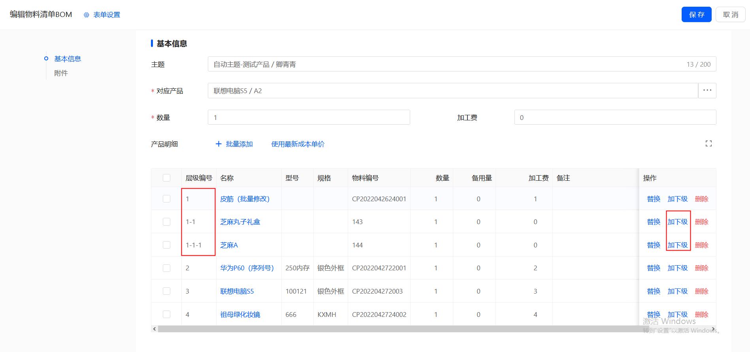This screenshot has width=750, height=352.
Task: Click 替换 in the 芝麻A row
Action: [x=654, y=245]
